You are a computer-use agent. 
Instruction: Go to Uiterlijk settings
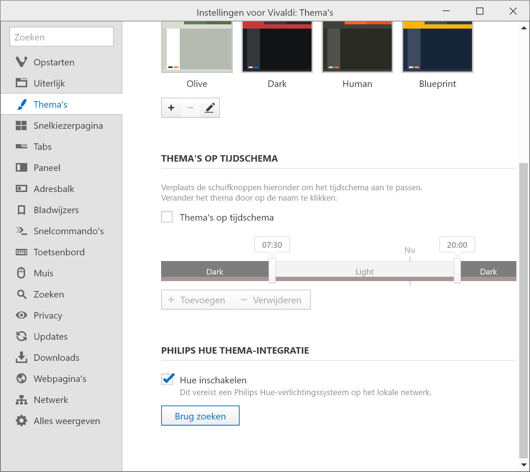click(x=62, y=83)
